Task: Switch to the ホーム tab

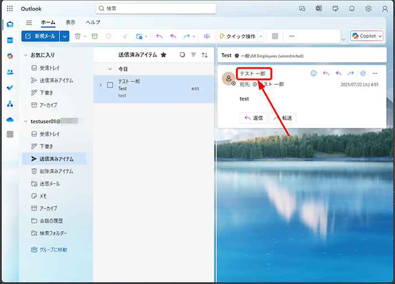Action: click(48, 22)
